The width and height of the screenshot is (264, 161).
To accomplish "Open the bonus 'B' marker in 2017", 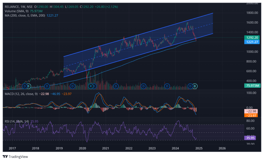I will [x=29, y=86].
